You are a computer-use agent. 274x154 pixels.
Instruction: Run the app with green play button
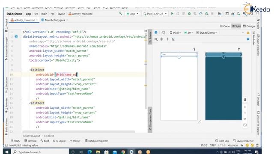[x=172, y=13]
